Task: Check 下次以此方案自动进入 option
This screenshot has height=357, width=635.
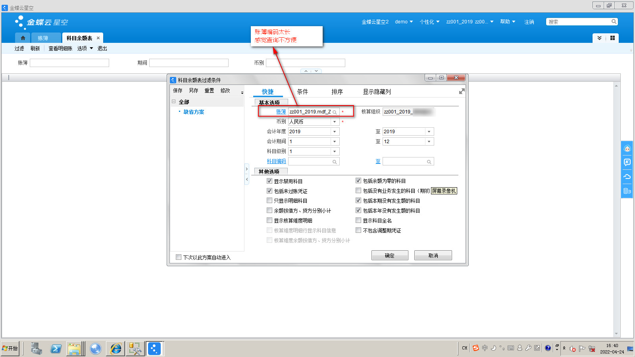Action: click(179, 257)
